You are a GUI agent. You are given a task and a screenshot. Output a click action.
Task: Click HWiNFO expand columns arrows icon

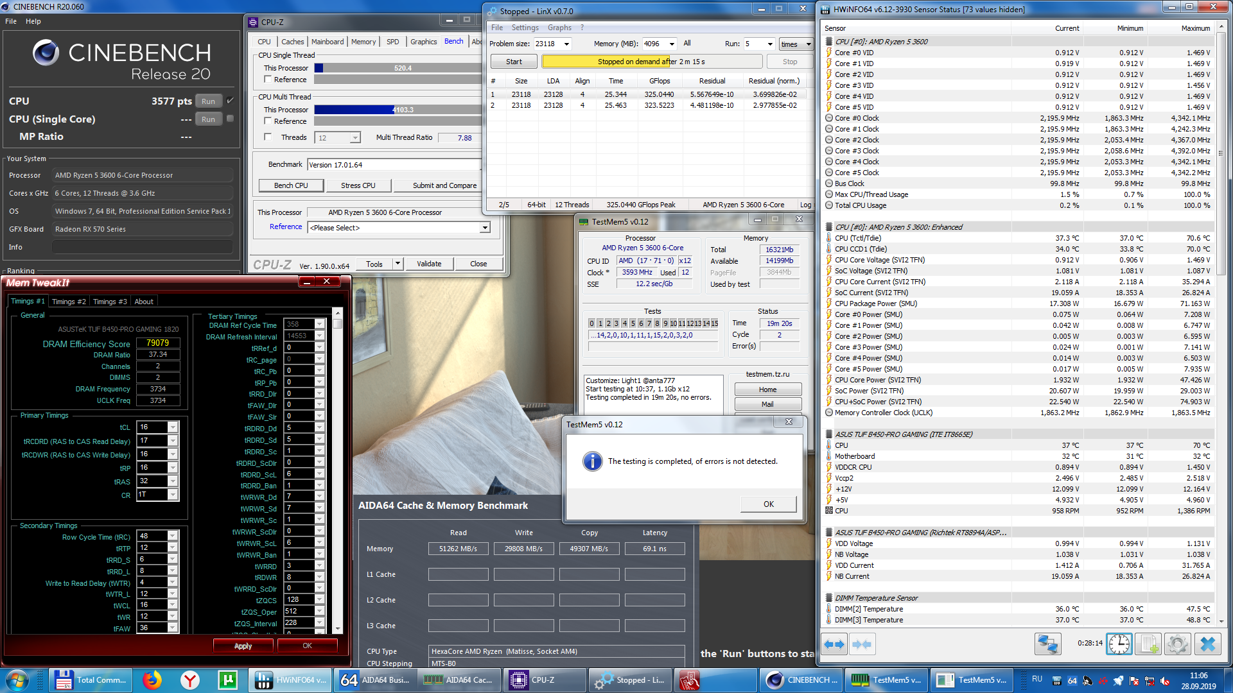pyautogui.click(x=834, y=644)
